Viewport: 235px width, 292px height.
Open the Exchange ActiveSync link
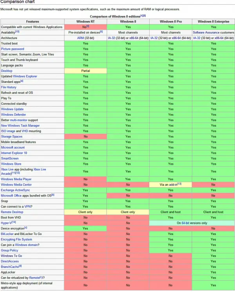tap(15, 190)
